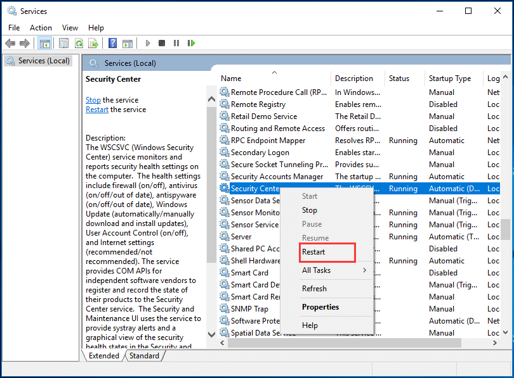Open the Properties toolbar icon
The image size is (514, 378).
(63, 43)
